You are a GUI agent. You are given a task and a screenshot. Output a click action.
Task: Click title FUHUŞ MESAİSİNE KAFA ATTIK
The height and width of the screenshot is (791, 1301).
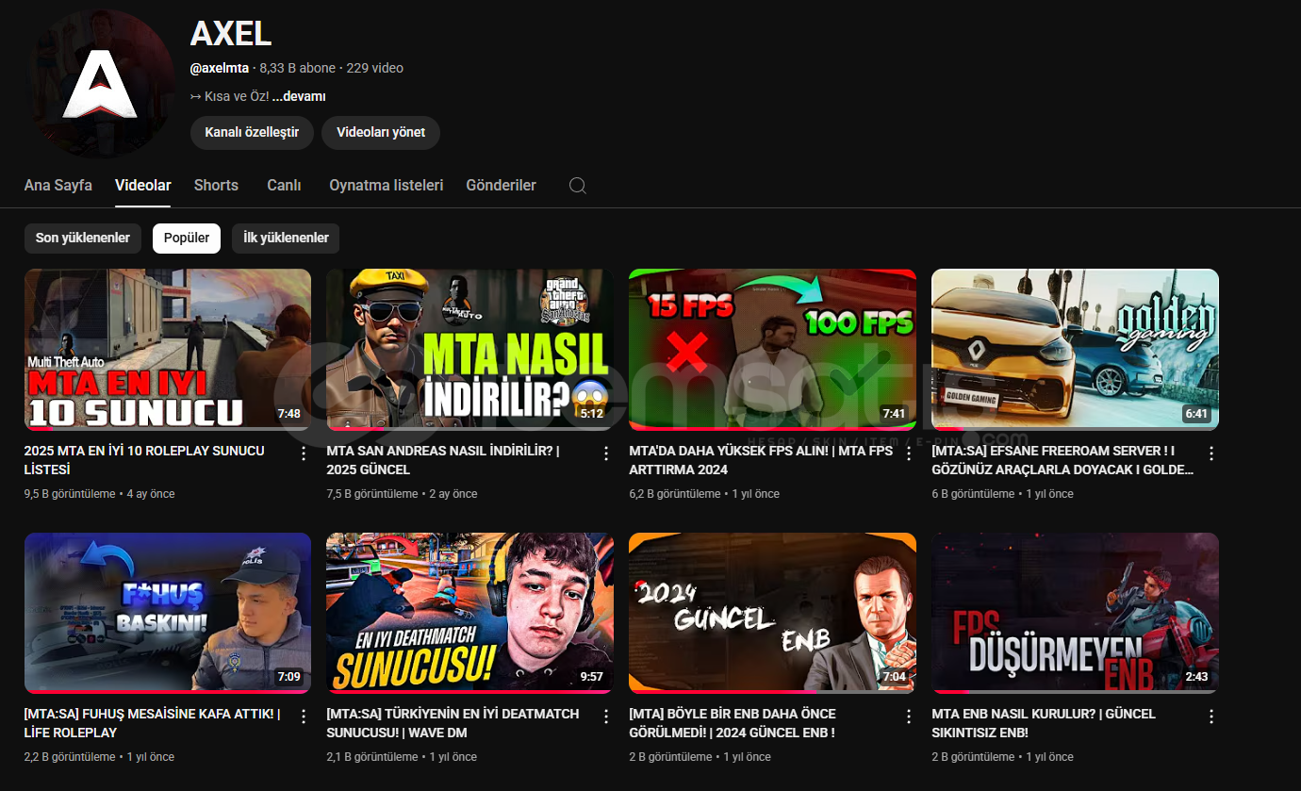click(153, 723)
